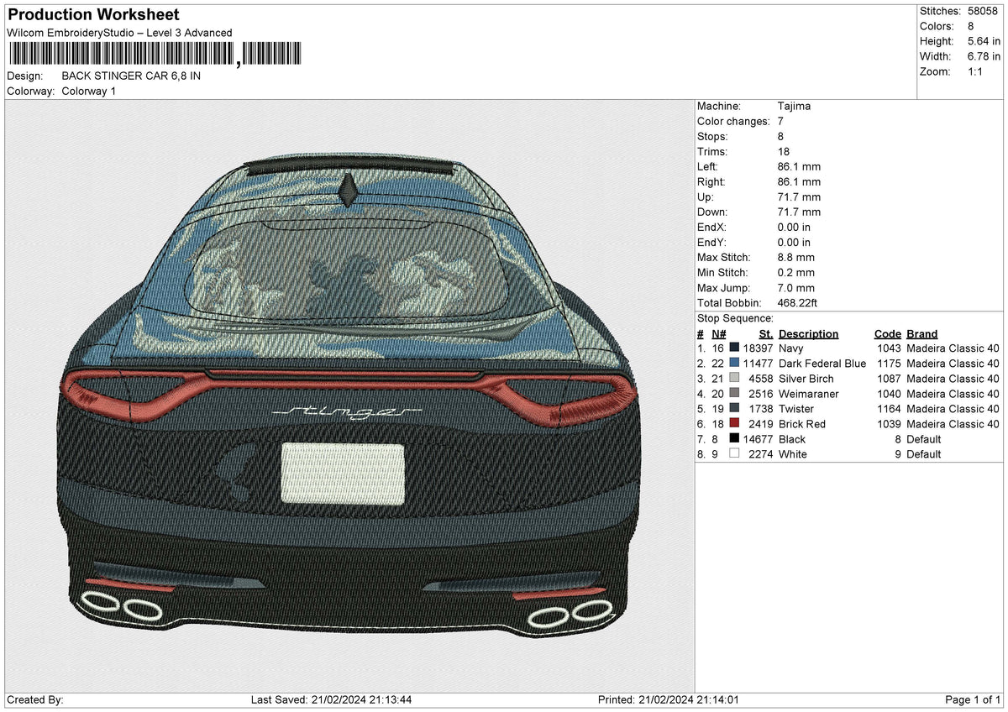Select Max Stitch value 8.8 mm

(796, 257)
